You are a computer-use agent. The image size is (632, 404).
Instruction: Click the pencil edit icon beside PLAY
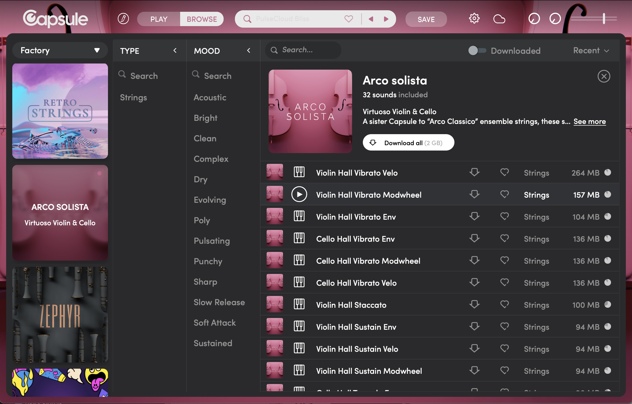point(123,19)
